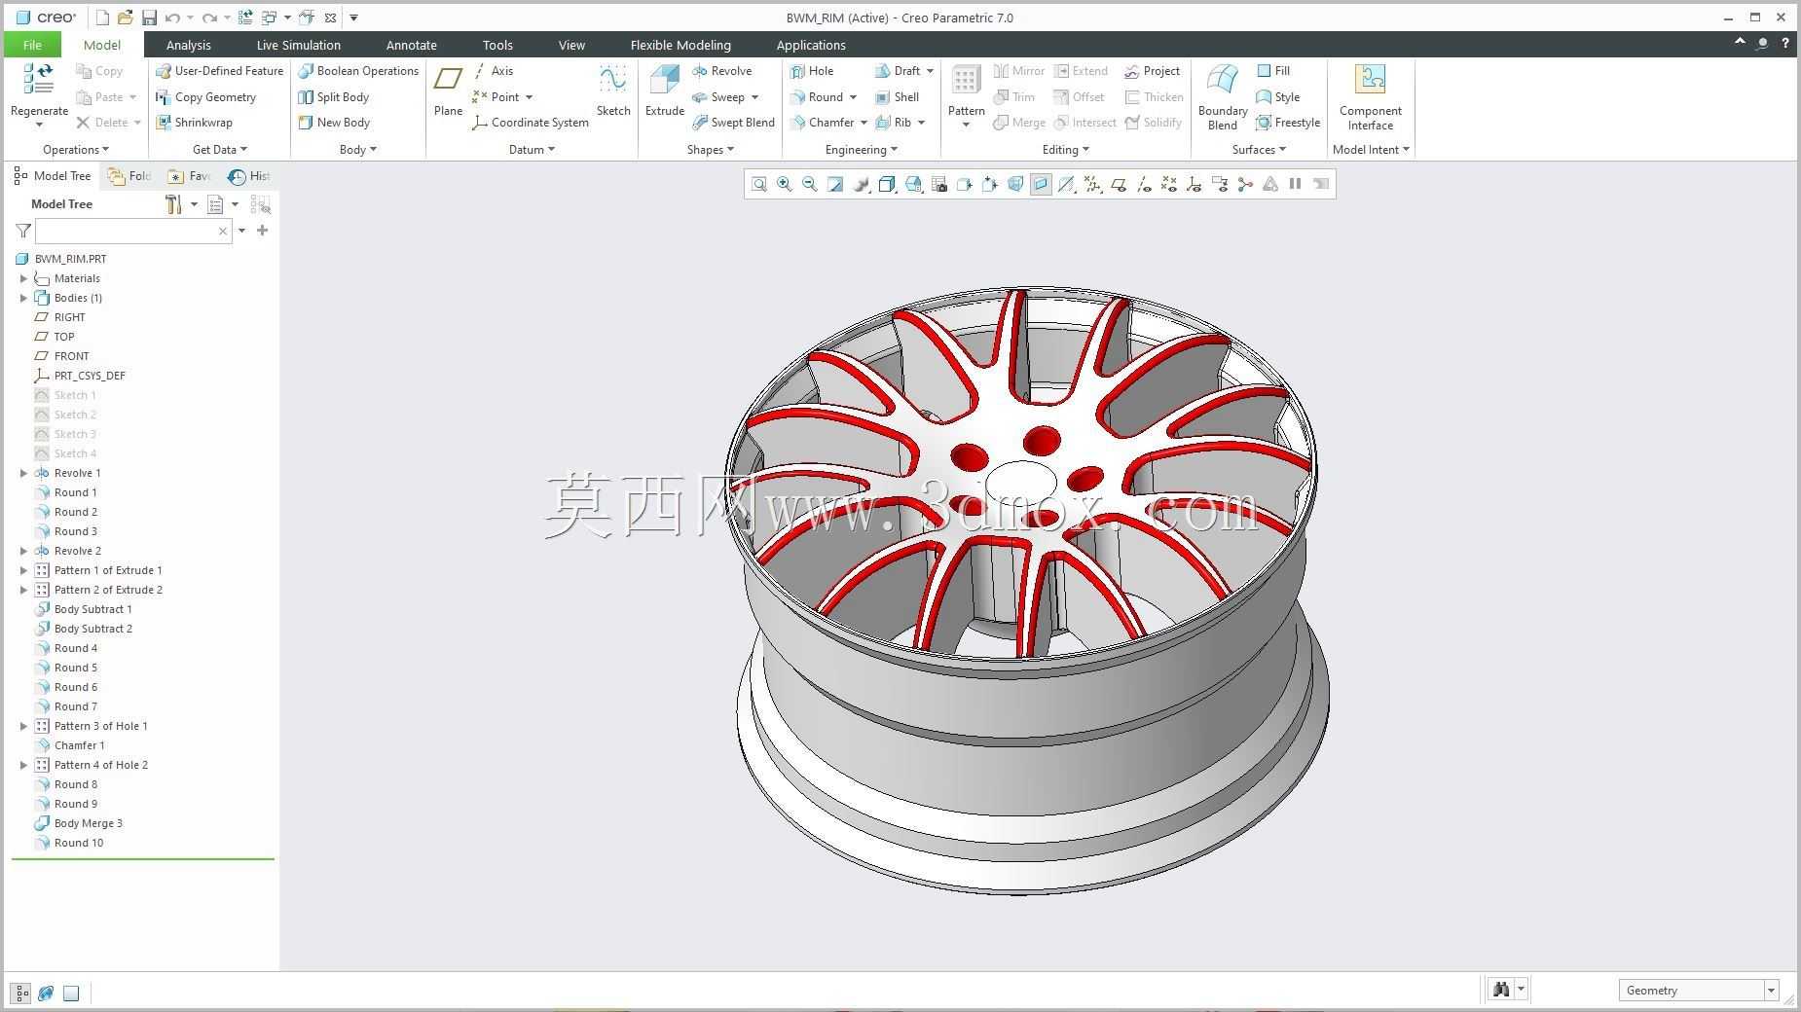Click the User-Defined Feature button
The image size is (1801, 1012).
tap(219, 71)
